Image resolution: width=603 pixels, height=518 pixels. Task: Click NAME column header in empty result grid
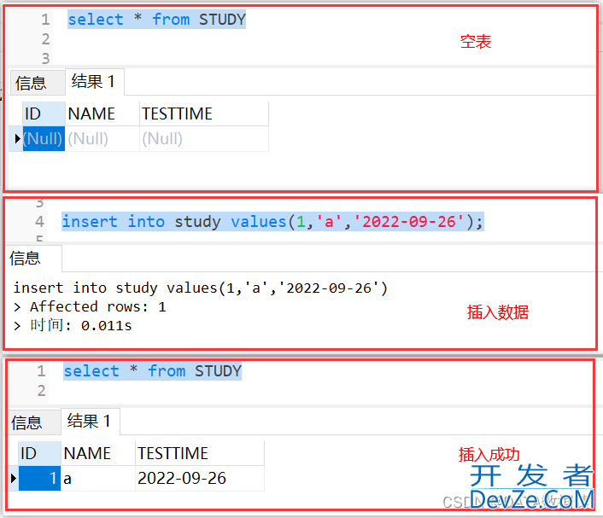coord(102,113)
